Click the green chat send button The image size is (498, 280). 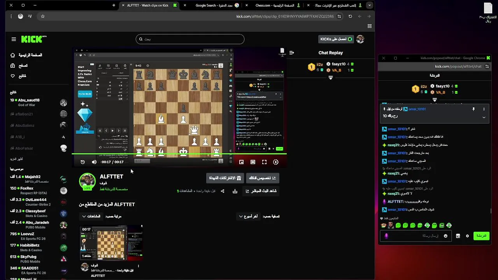[481, 236]
